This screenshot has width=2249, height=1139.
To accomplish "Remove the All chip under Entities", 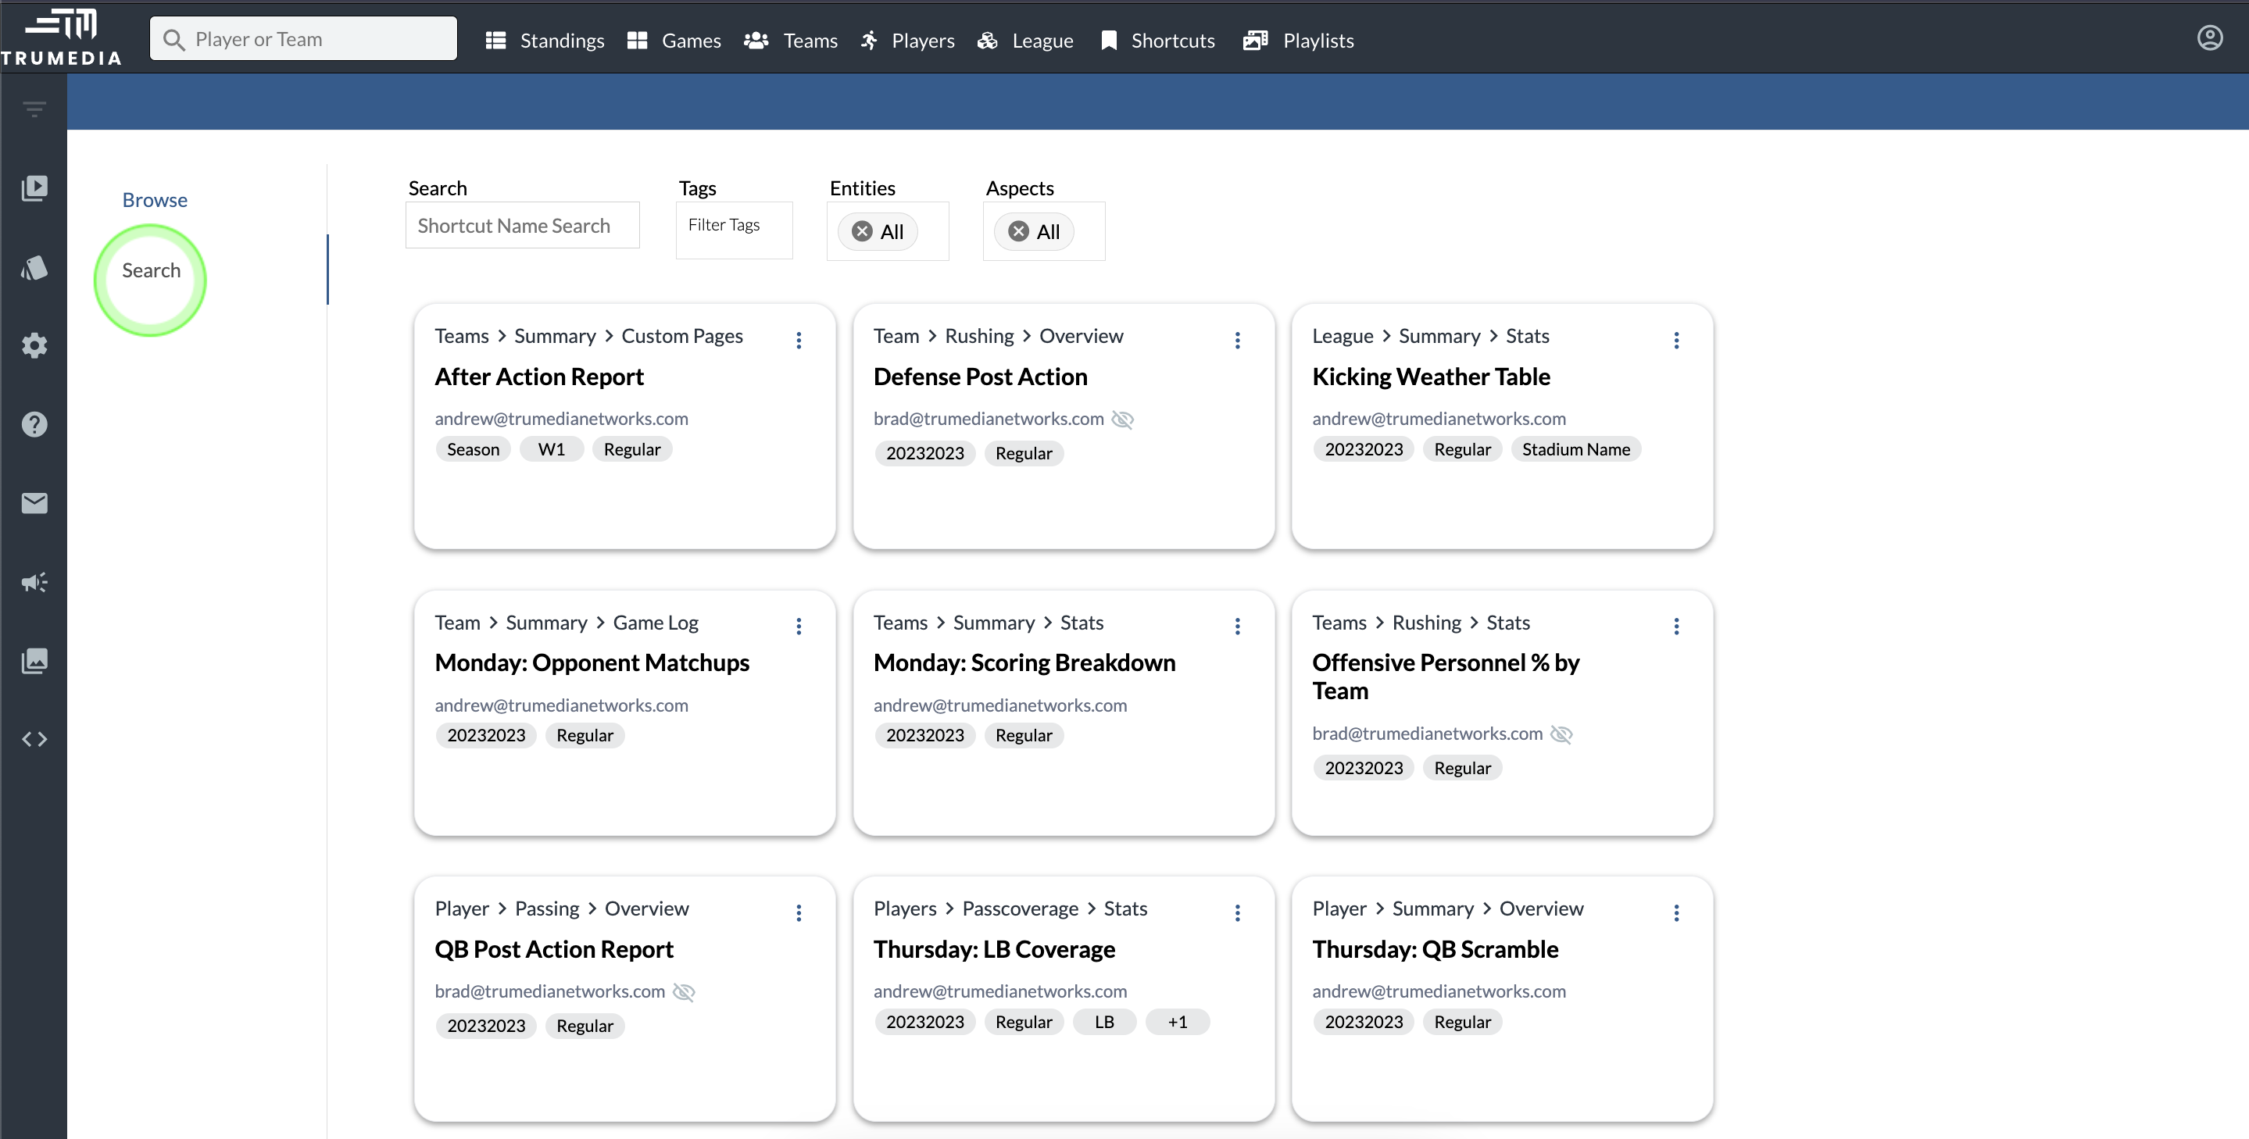I will [x=862, y=231].
